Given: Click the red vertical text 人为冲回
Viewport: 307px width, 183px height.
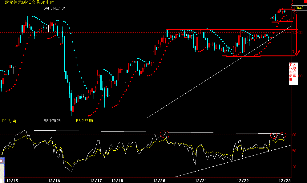Looking at the screenshot, I should 295,70.
